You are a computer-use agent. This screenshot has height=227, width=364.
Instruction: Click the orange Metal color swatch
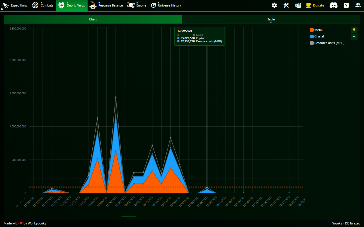[x=312, y=30]
